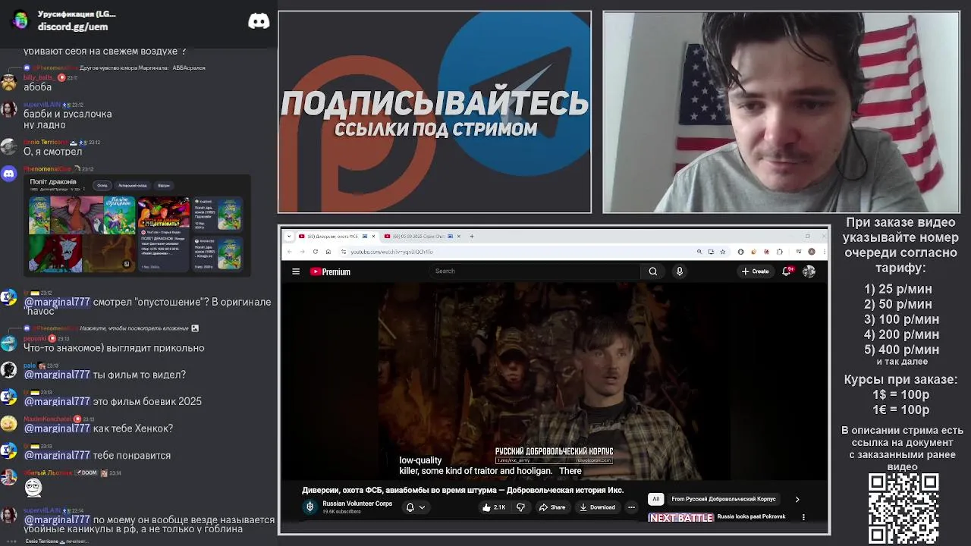Screen dimensions: 971x546
Task: Click the YouTube search magnifier button
Action: 652,271
